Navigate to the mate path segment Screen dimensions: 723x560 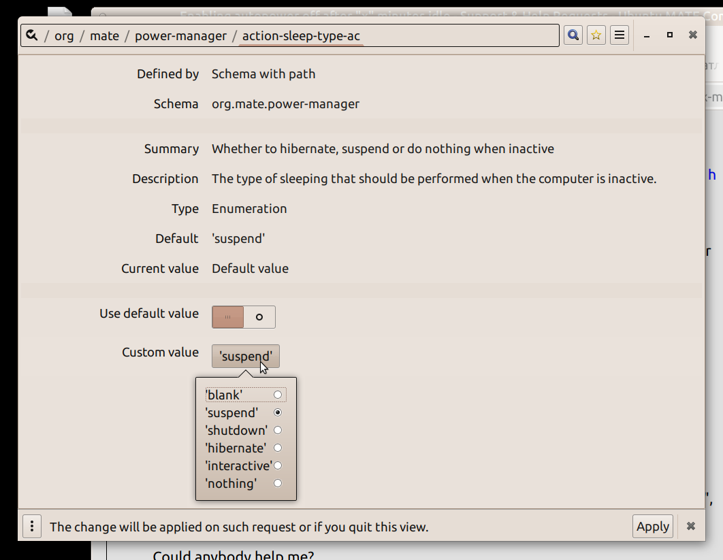pyautogui.click(x=104, y=36)
